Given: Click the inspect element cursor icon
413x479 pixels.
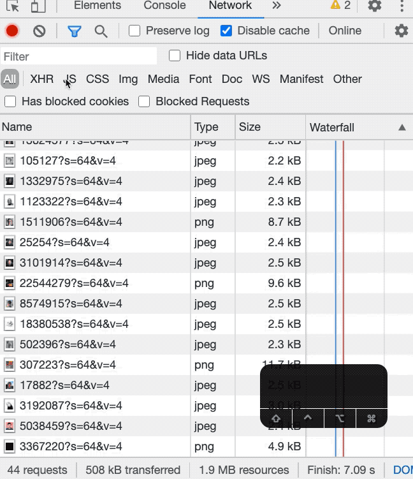Looking at the screenshot, I should (13, 6).
